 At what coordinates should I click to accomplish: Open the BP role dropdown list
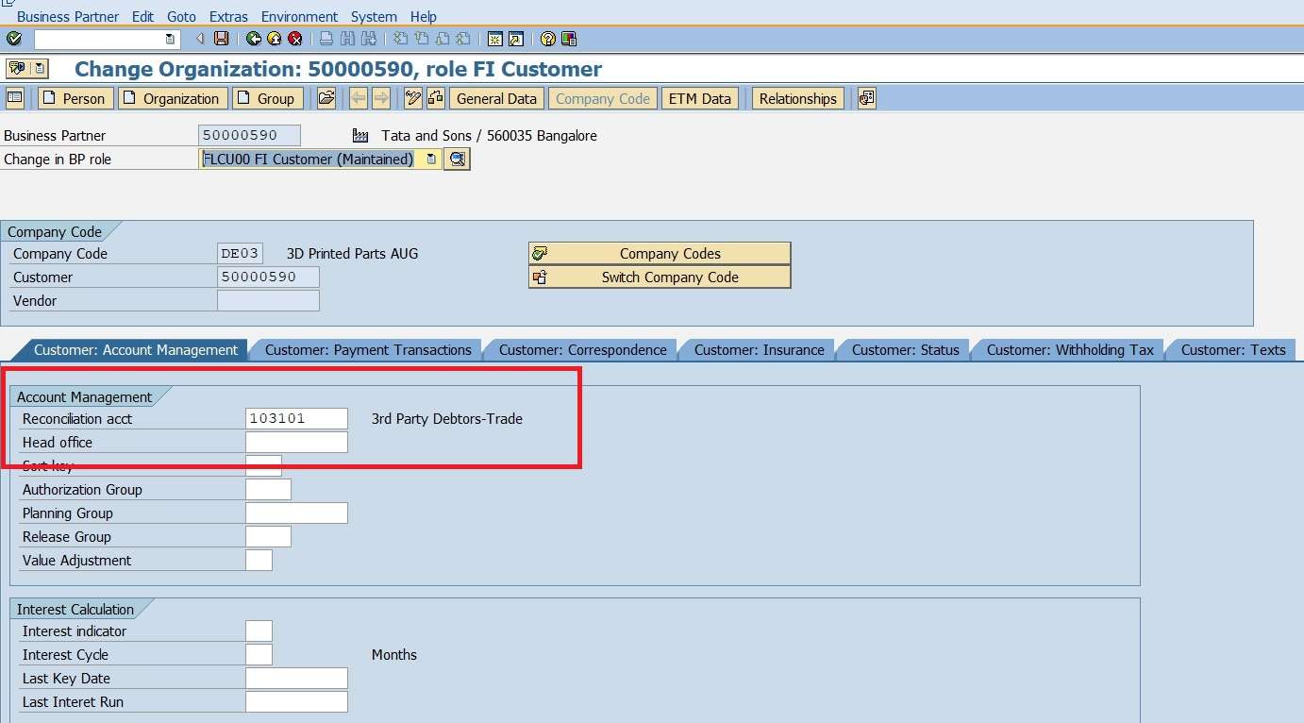coord(430,159)
